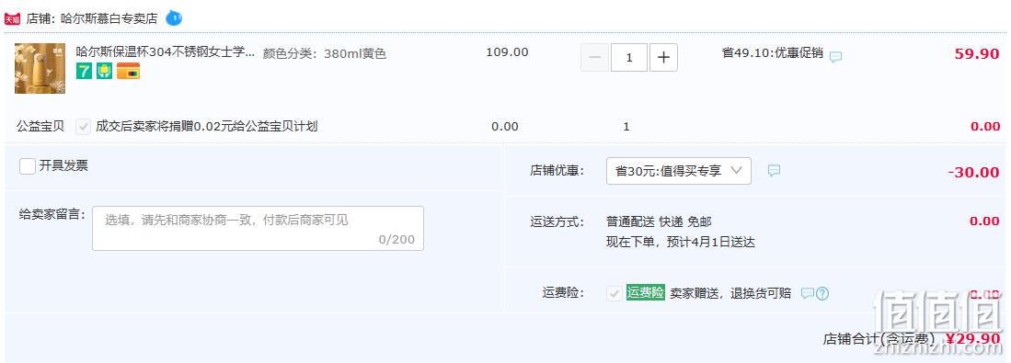Click the green shield guarantee icon
1011x363 pixels.
tap(105, 72)
